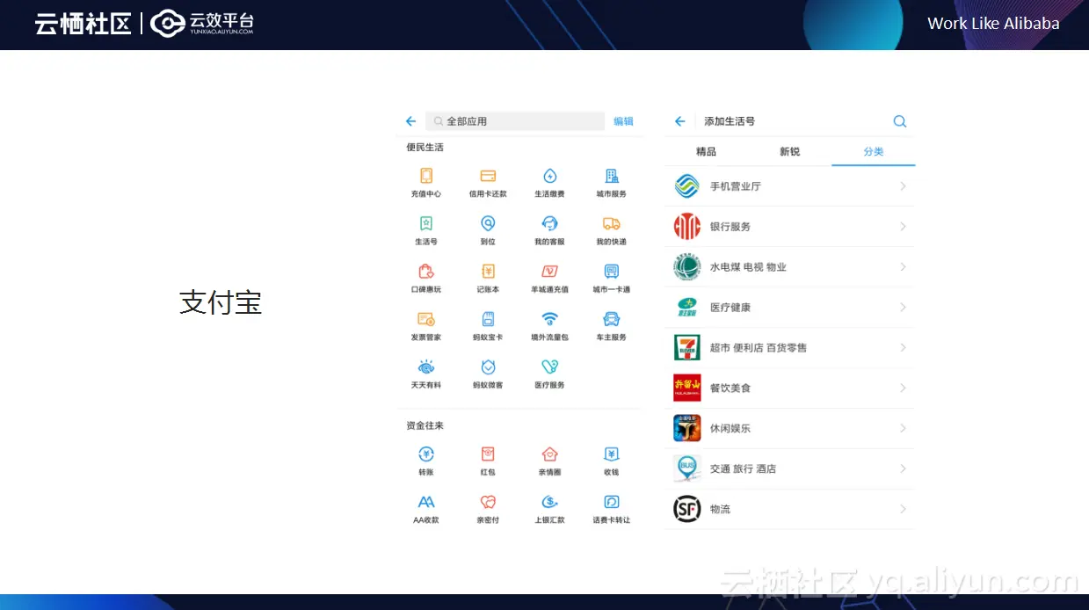This screenshot has width=1089, height=610.
Task: Open the 境外流量包 Wi-Fi icon
Action: (549, 319)
